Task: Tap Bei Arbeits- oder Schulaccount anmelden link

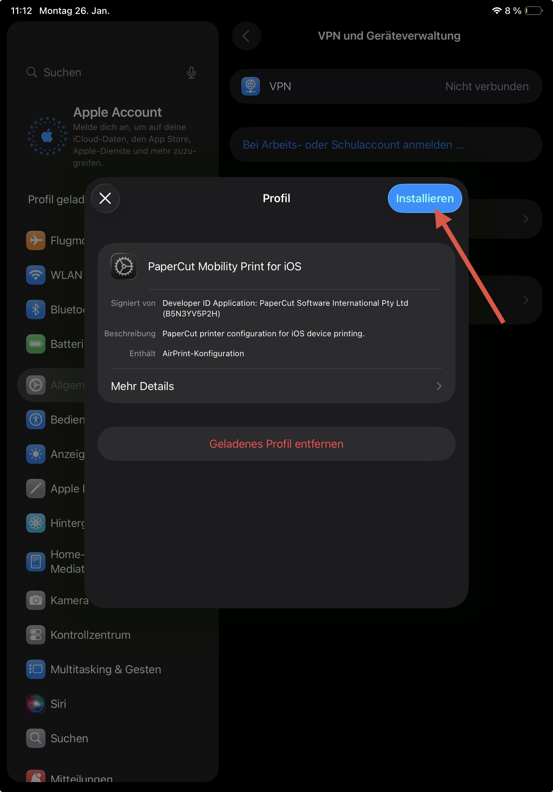Action: pyautogui.click(x=353, y=145)
